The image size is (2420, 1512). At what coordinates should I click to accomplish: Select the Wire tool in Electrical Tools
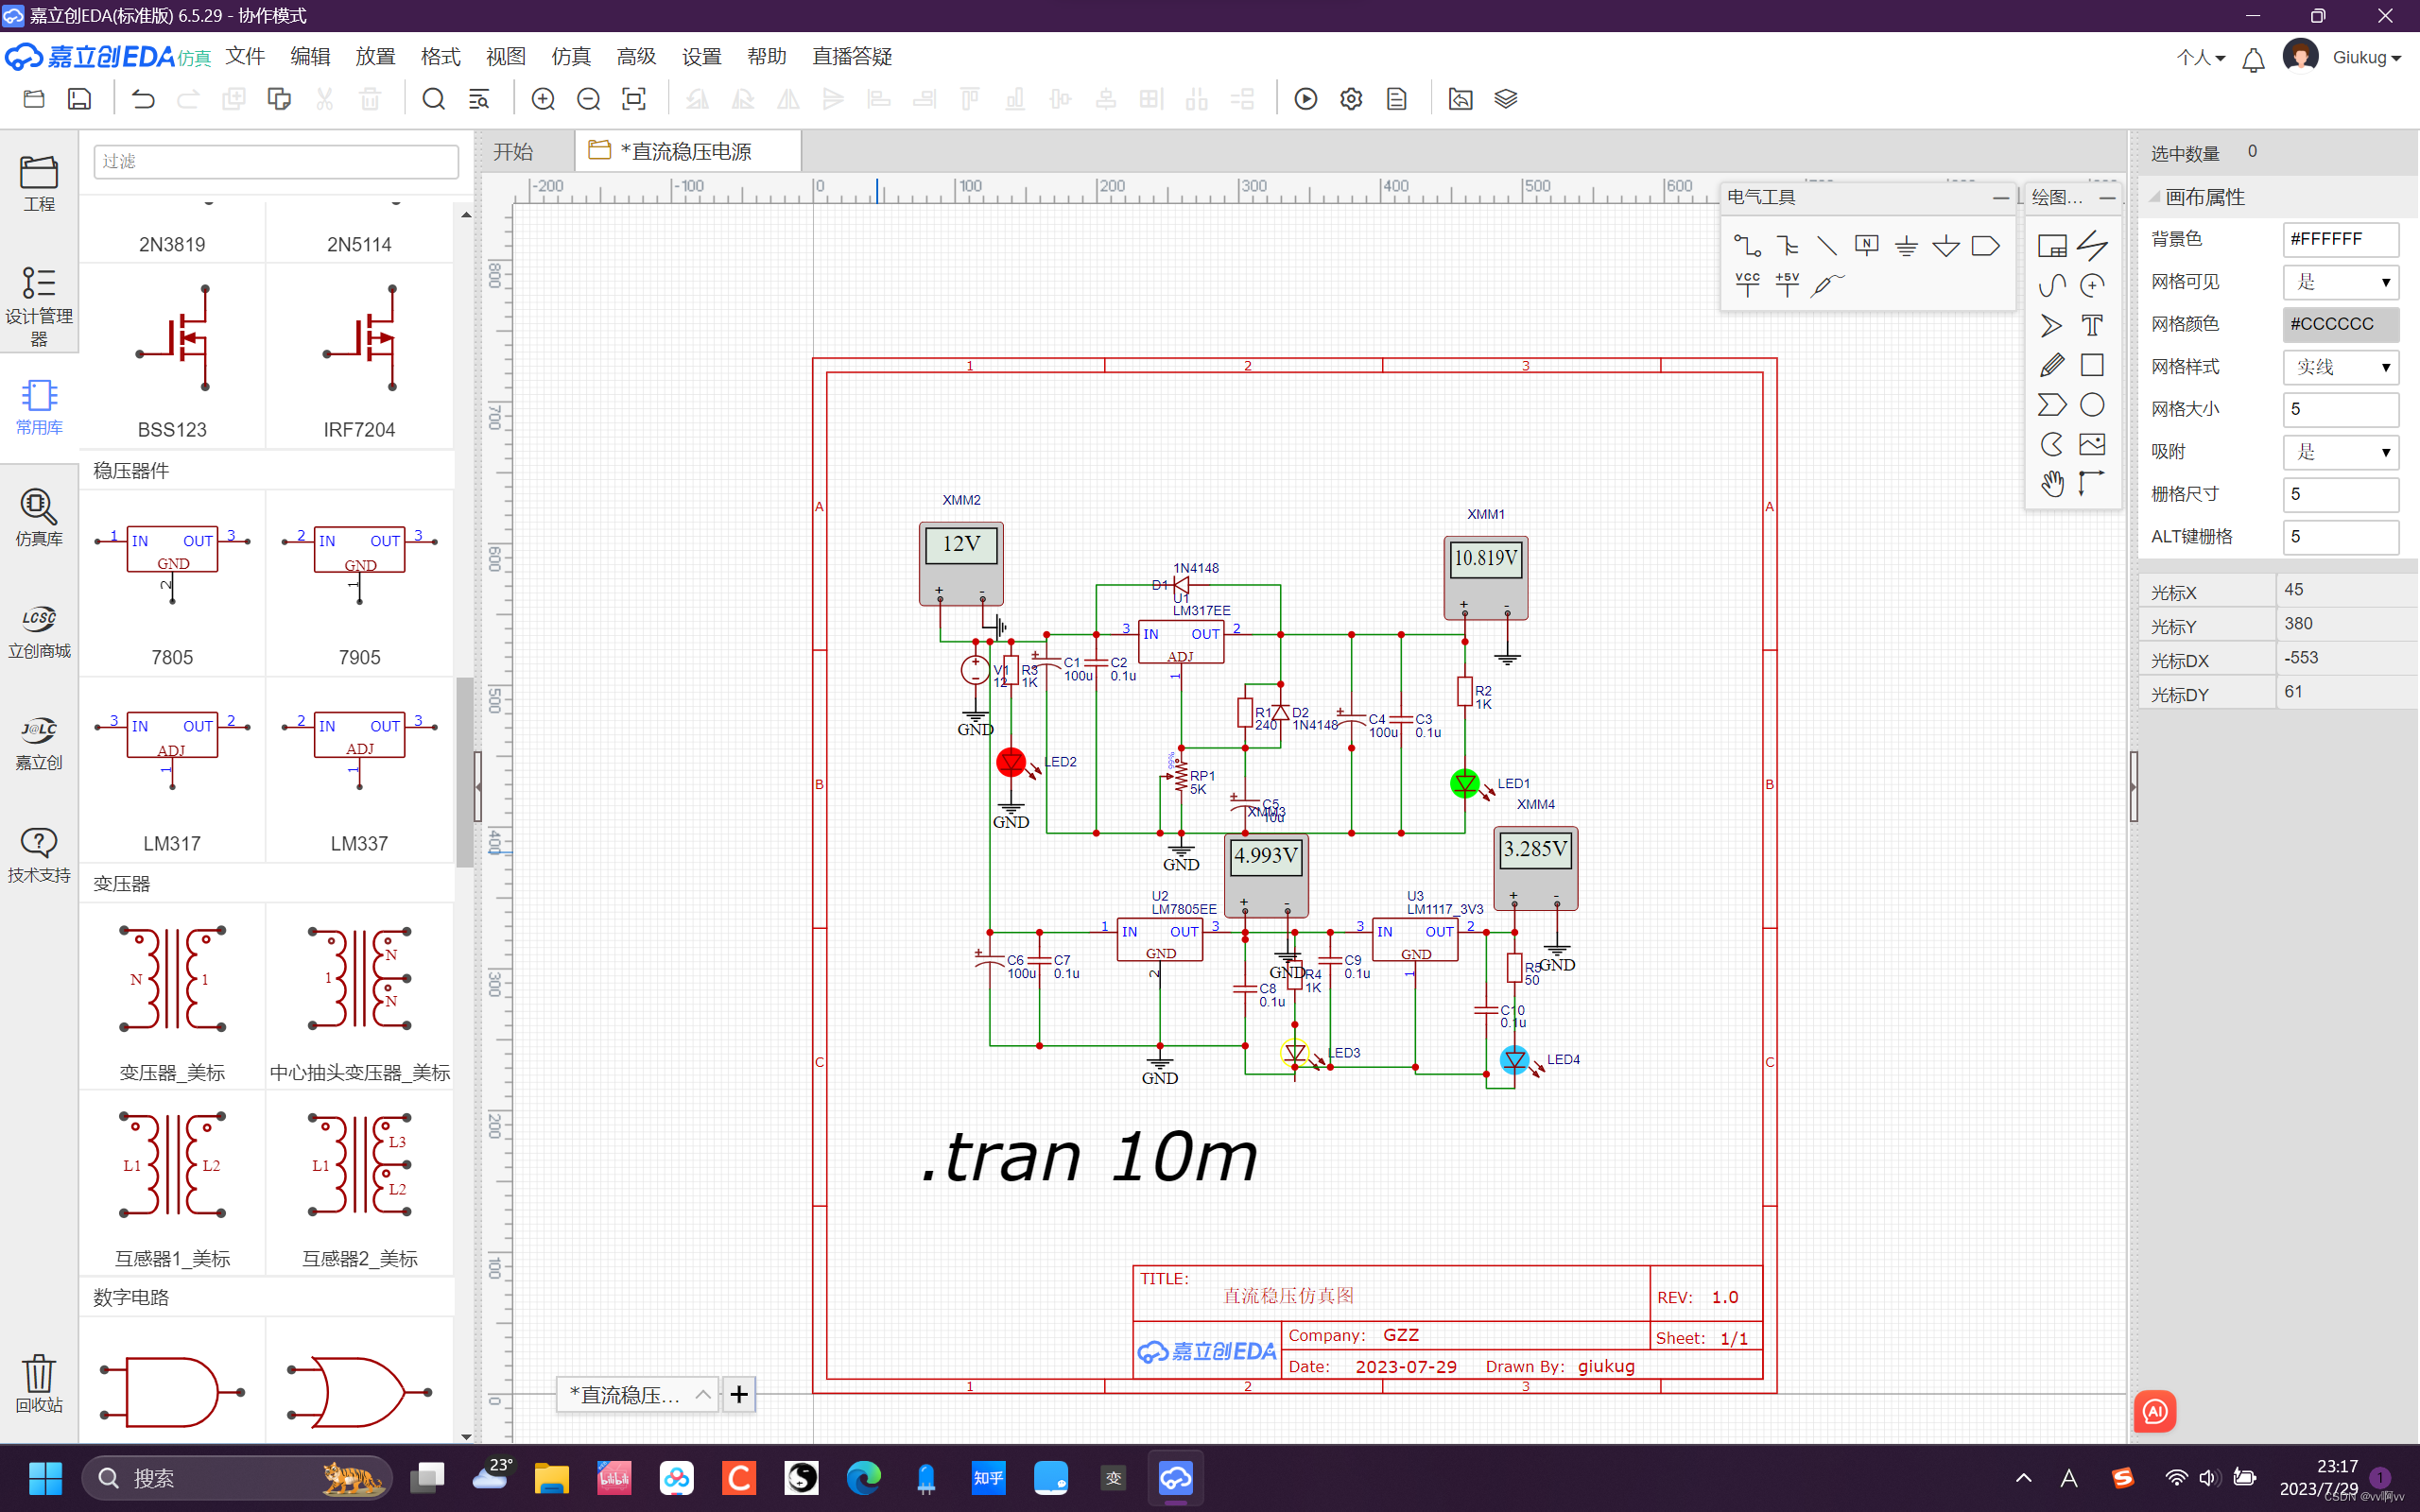click(x=1747, y=245)
